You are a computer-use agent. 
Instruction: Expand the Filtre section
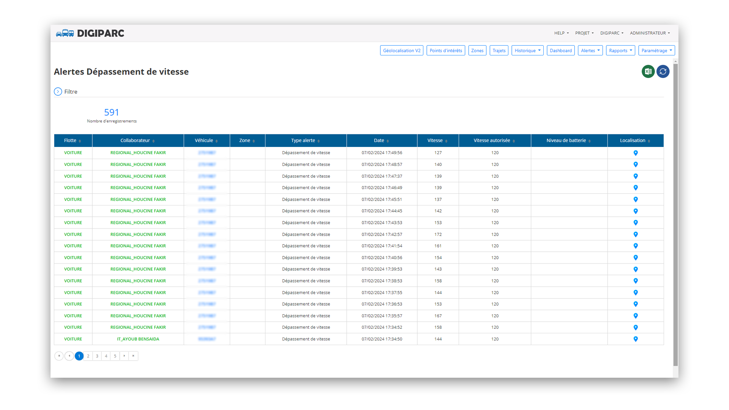tap(58, 91)
